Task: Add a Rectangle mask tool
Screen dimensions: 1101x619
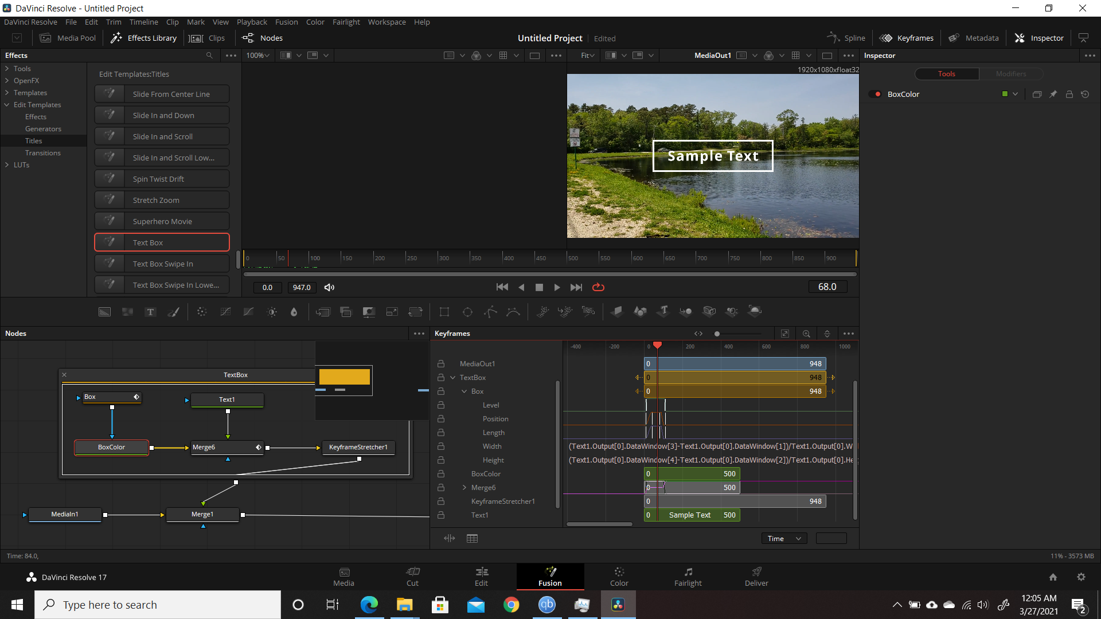Action: [x=444, y=312]
